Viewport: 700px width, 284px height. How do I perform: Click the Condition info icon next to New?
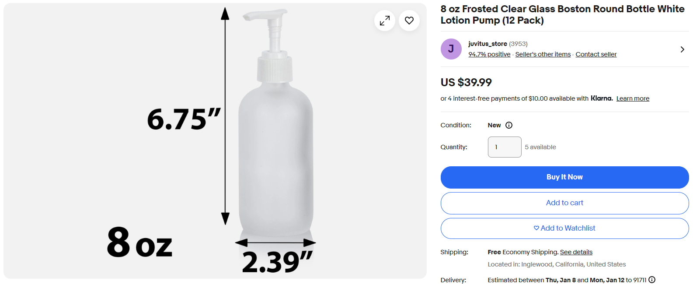coord(509,125)
